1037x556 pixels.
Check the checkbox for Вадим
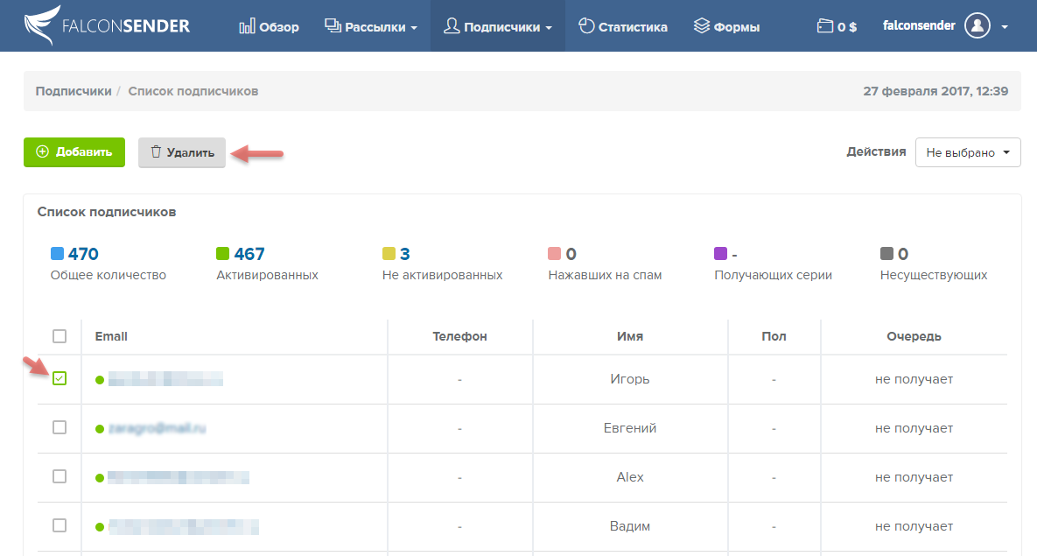click(60, 524)
